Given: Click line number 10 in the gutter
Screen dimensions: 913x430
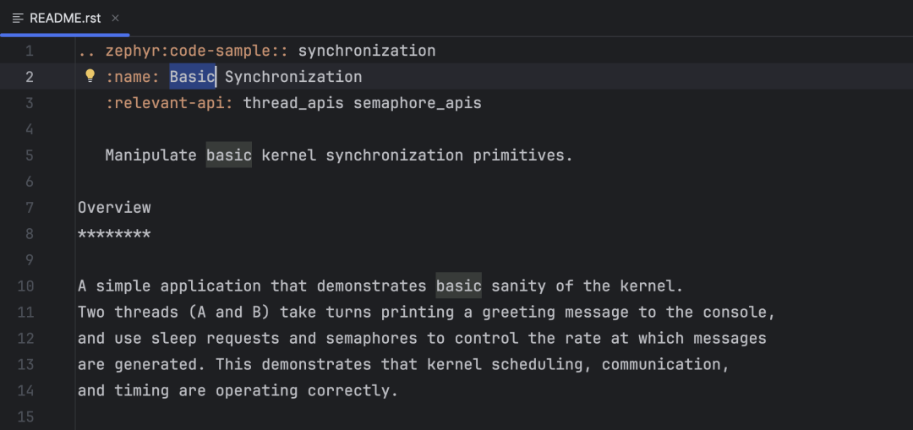Looking at the screenshot, I should 25,286.
